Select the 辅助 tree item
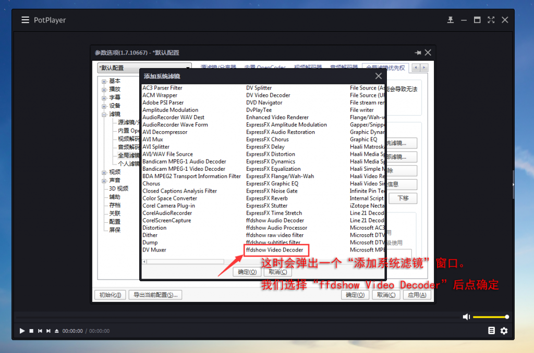This screenshot has height=353, width=534. click(x=115, y=197)
